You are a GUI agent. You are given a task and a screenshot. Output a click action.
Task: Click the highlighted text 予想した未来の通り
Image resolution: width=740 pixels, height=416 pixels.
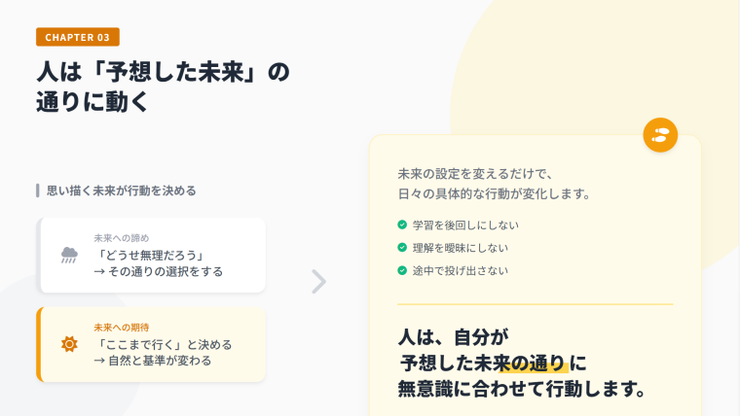coord(483,364)
